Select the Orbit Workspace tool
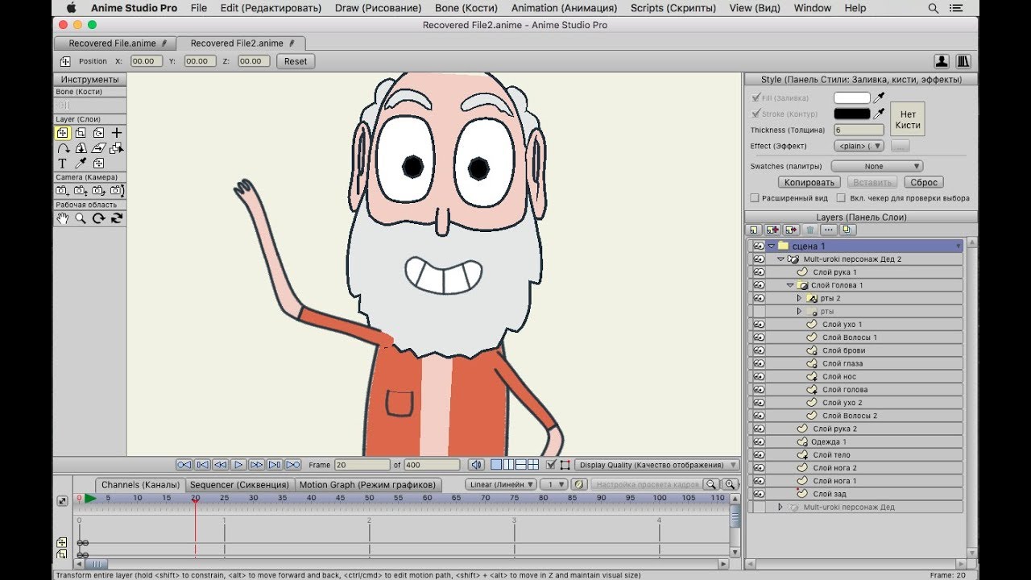 [117, 218]
